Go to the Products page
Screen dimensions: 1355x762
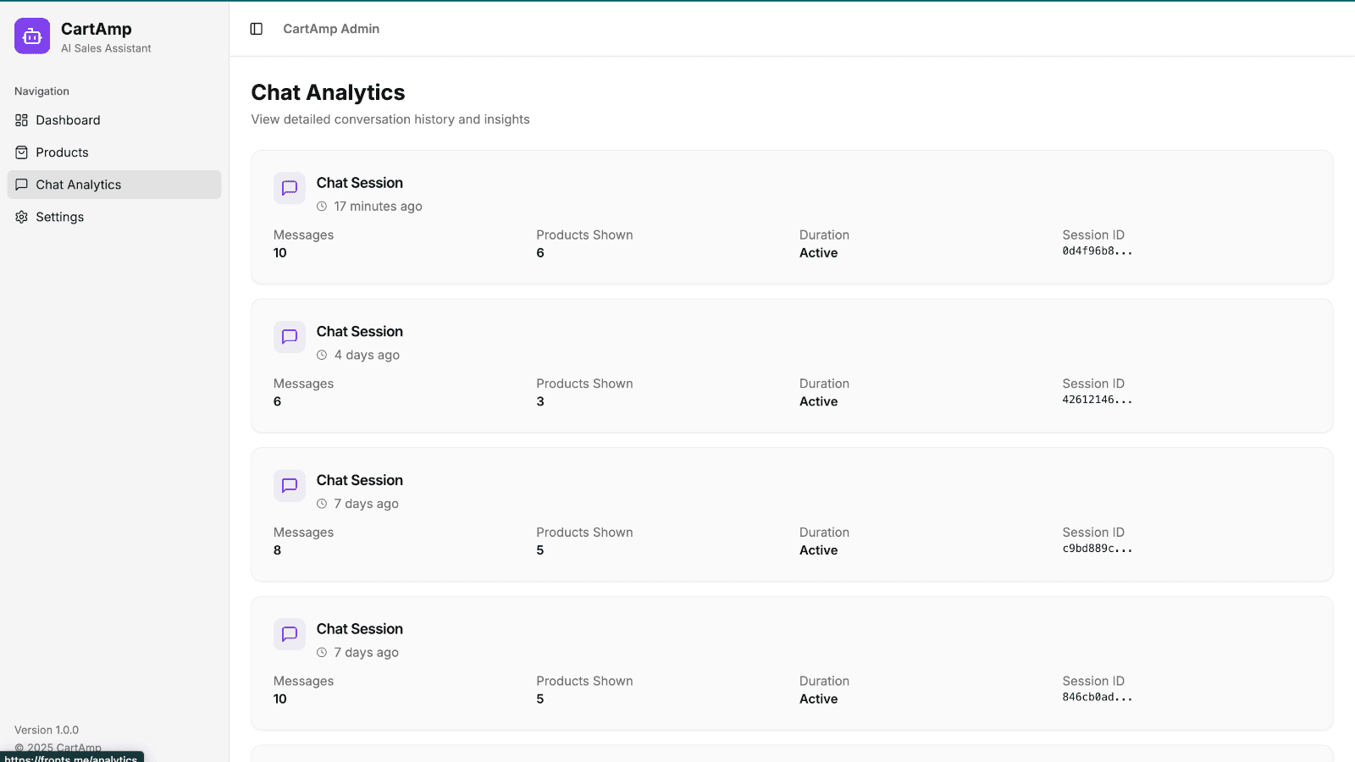(62, 152)
